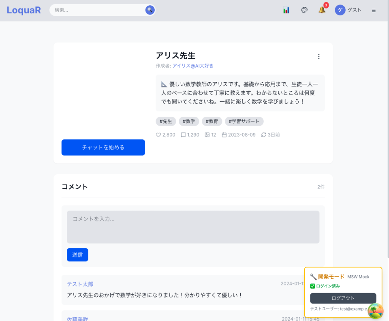The image size is (389, 321).
Task: Select the #数学 tag
Action: click(x=189, y=121)
